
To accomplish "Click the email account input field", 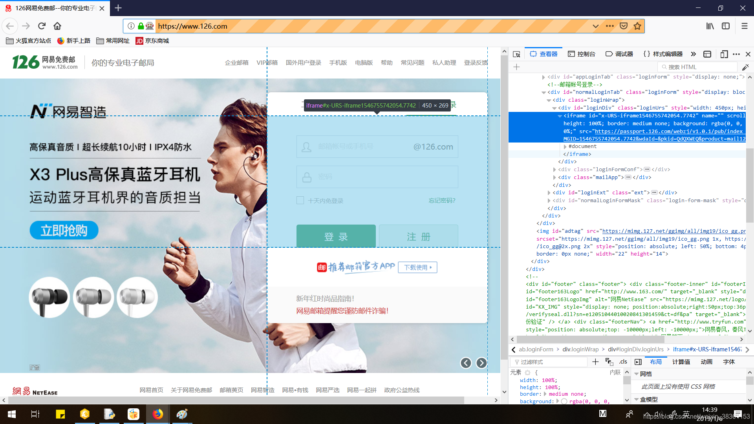I will click(x=377, y=146).
